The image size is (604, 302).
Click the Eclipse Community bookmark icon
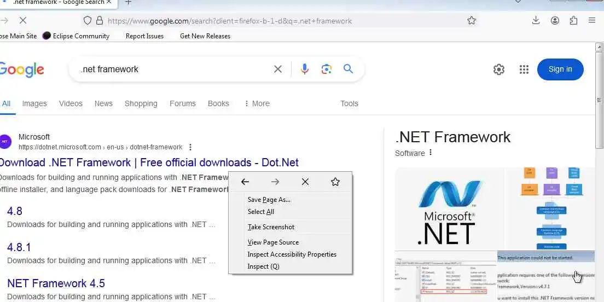pyautogui.click(x=47, y=36)
